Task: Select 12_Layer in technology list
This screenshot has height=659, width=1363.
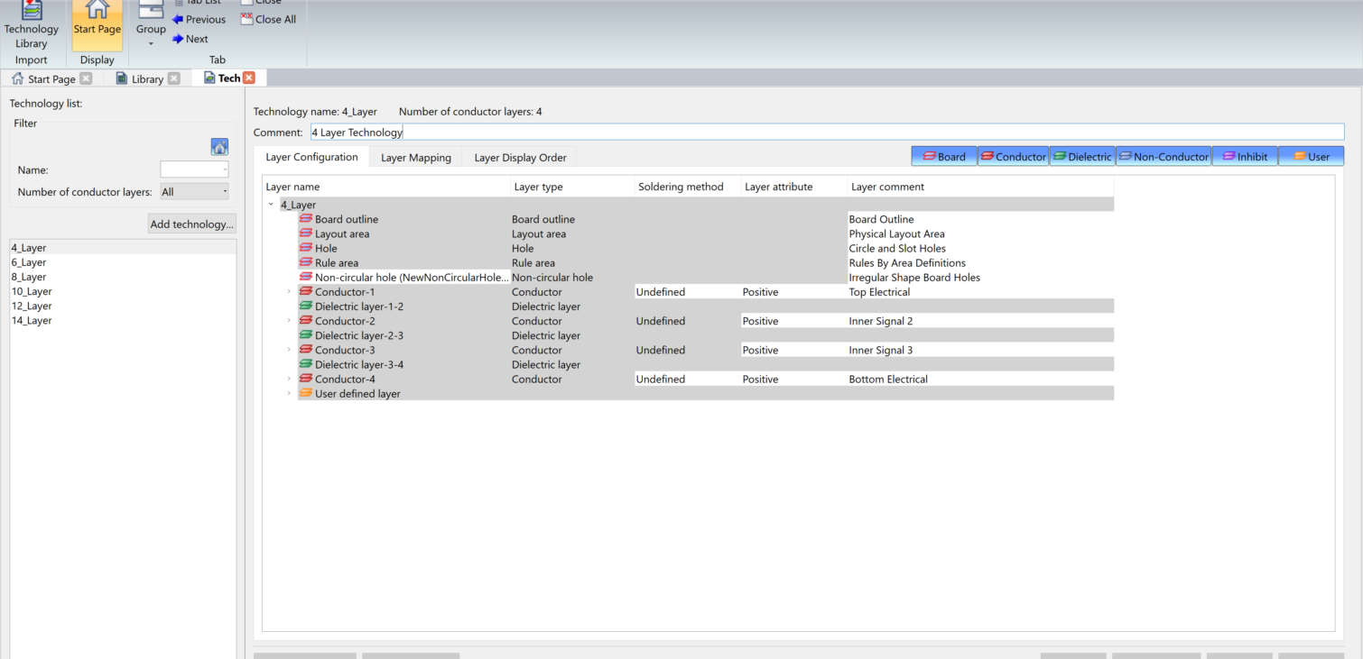Action: pos(123,306)
